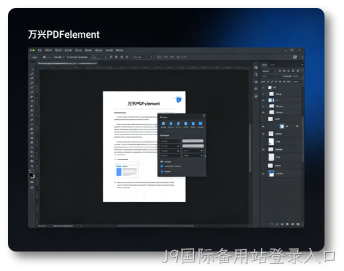The image size is (344, 271).
Task: Click the last of four alignment icons
Action: tap(127, 57)
